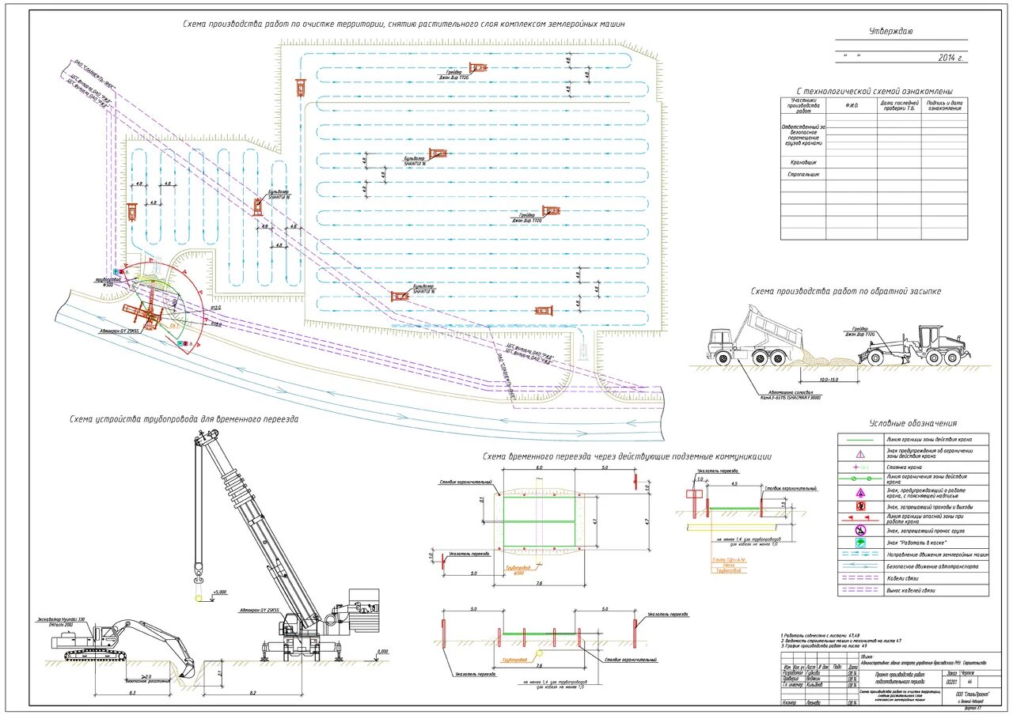Screen dimensions: 1013x715
Task: Click the 'Подпись и дата ознакомления' column header
Action: (945, 105)
